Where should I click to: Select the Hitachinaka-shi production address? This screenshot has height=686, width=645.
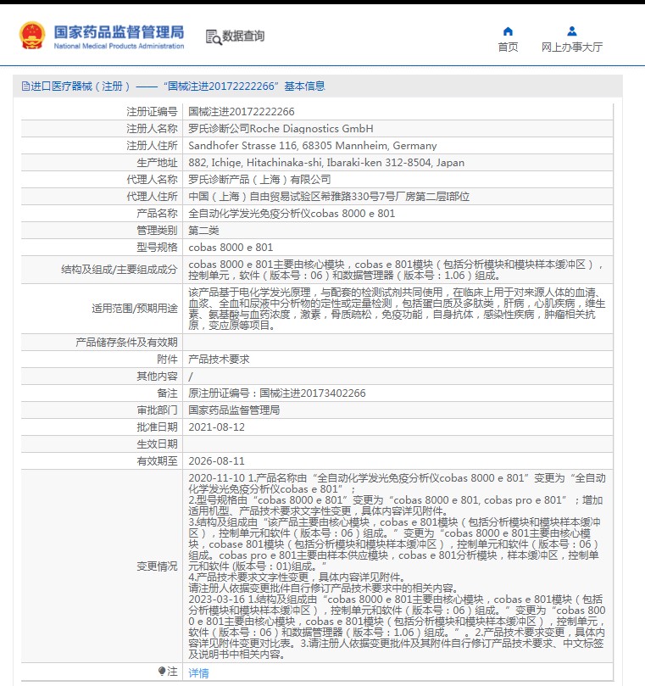tap(326, 163)
